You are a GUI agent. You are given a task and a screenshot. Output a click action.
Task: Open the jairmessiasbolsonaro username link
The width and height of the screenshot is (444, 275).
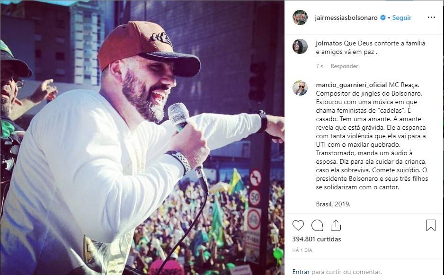[346, 18]
